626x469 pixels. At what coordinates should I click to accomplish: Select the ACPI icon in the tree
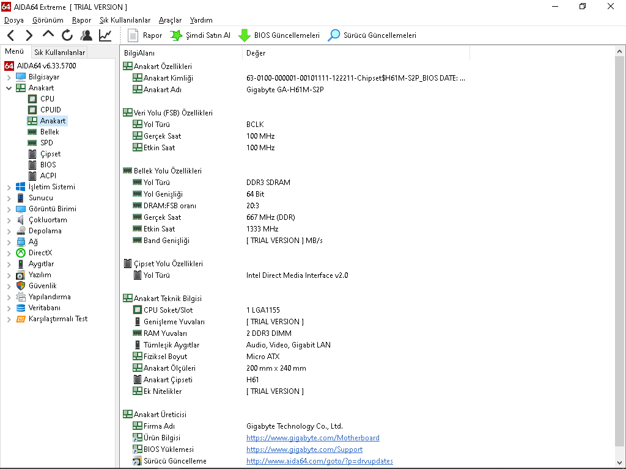(32, 175)
